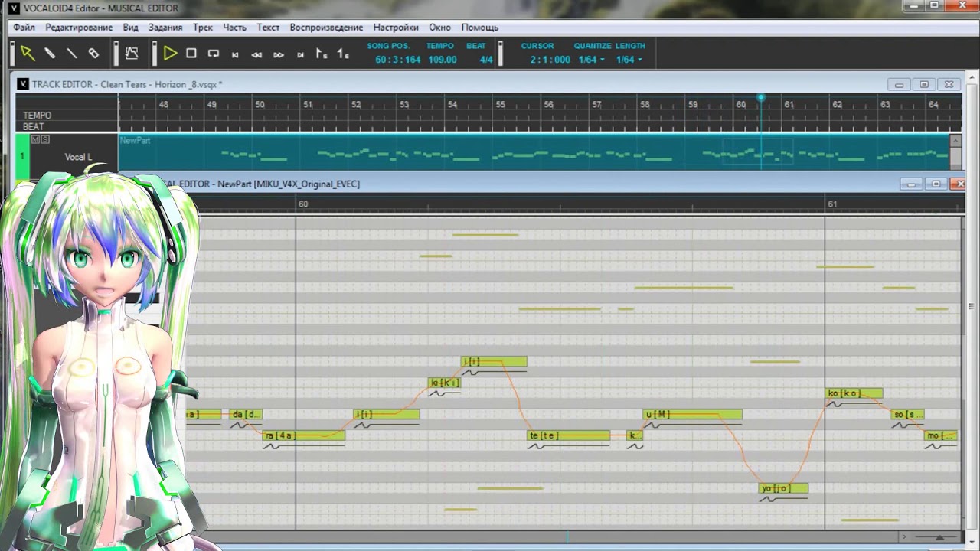The width and height of the screenshot is (980, 551).
Task: Open the Настройки menu
Action: click(396, 28)
